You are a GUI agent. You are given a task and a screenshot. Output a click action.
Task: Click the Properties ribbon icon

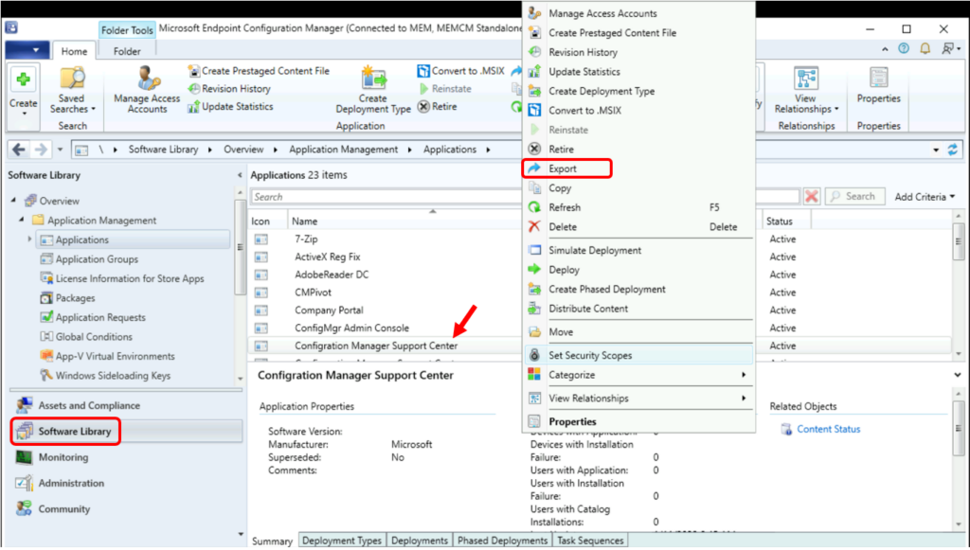click(x=878, y=85)
